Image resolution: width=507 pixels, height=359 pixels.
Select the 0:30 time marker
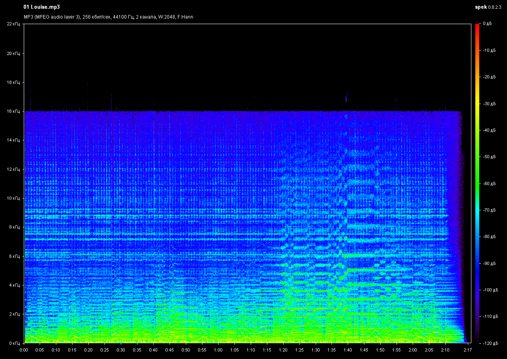click(x=121, y=350)
